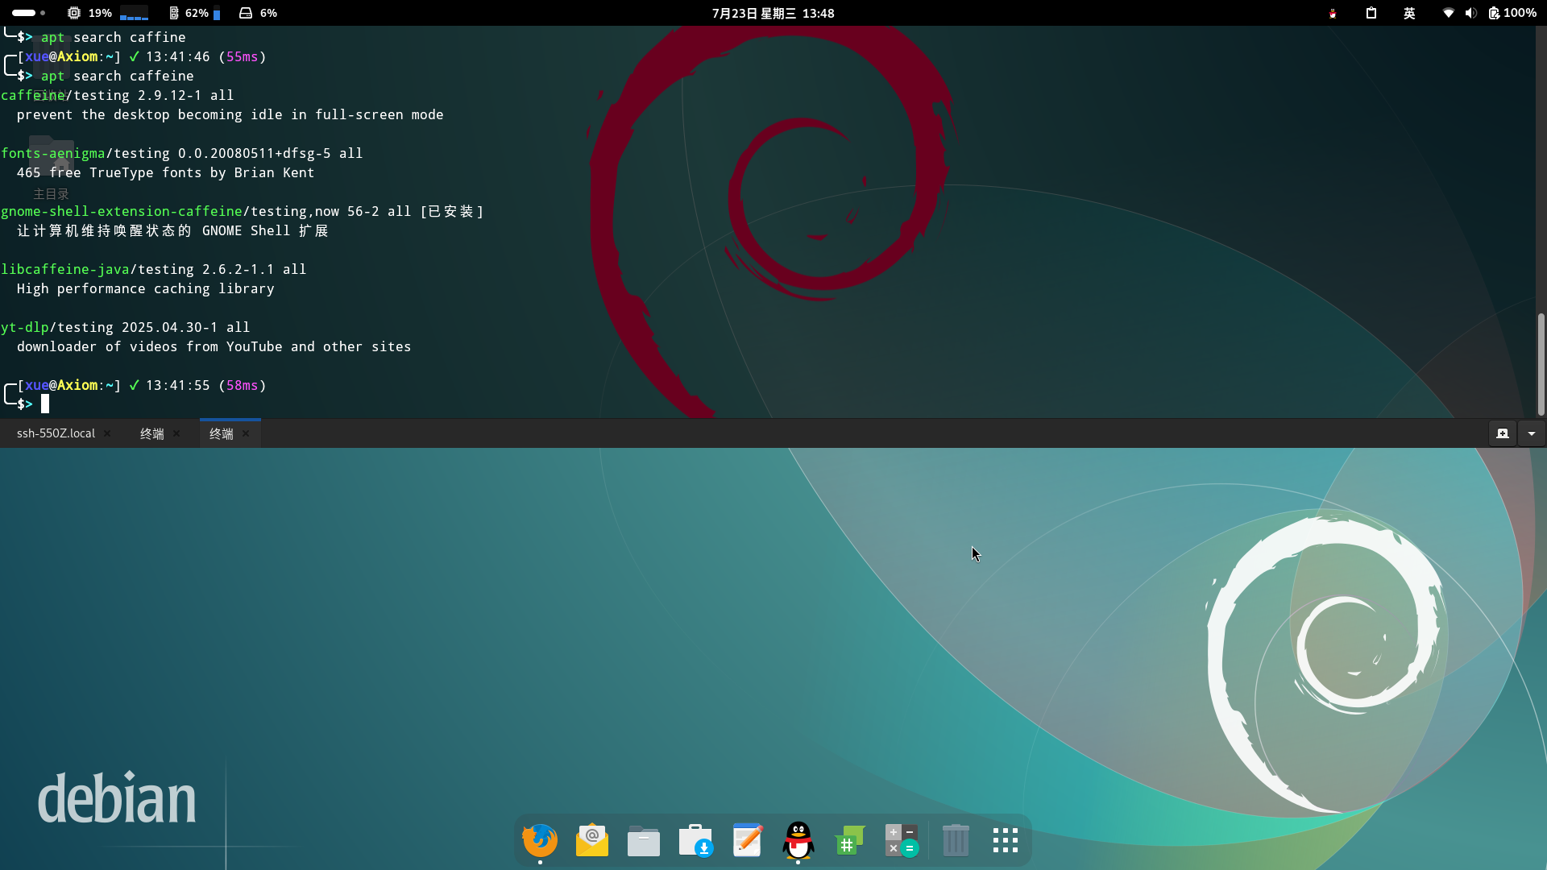Open the green hashtag chat app

pyautogui.click(x=849, y=841)
